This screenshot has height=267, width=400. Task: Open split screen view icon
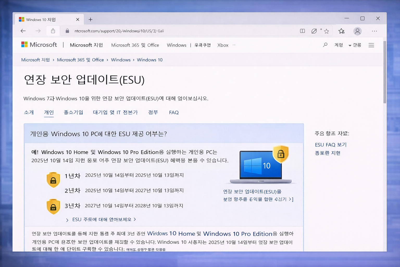tap(302, 31)
